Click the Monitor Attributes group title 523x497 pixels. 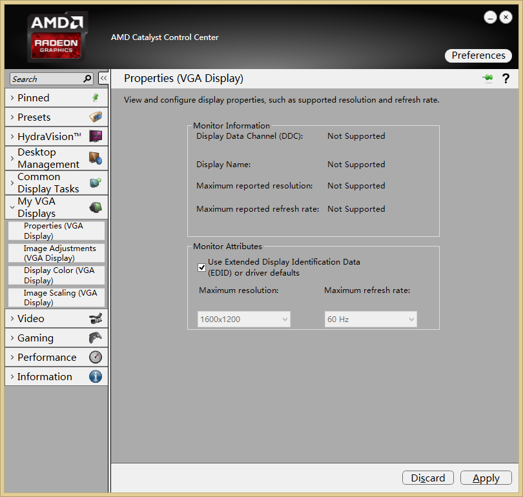pyautogui.click(x=227, y=247)
